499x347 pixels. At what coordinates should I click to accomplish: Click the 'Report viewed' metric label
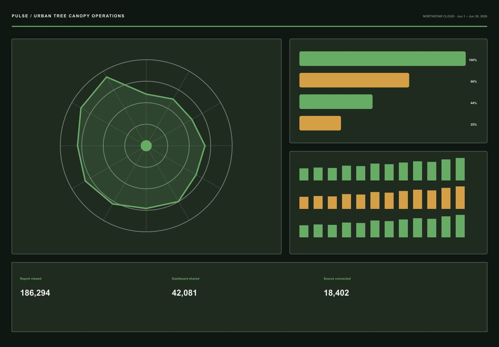31,279
